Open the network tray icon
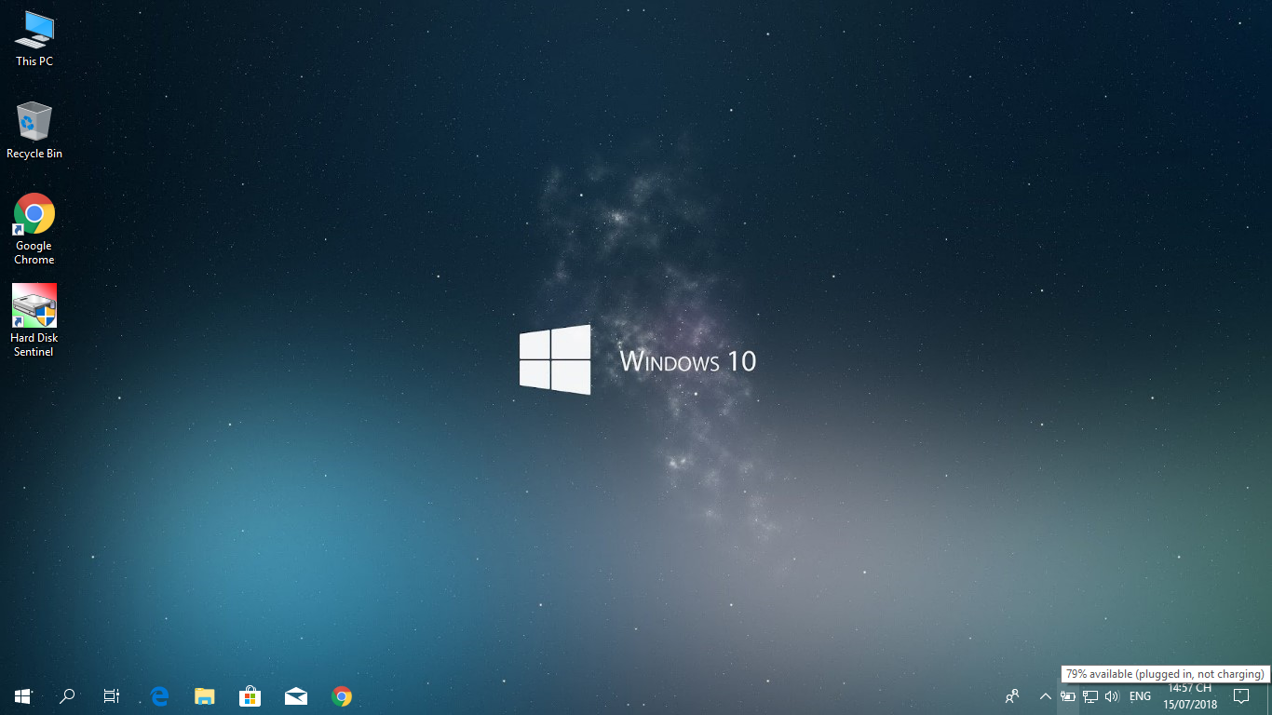 point(1090,696)
